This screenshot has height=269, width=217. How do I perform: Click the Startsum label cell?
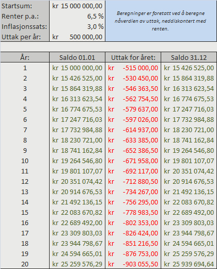tap(25, 6)
